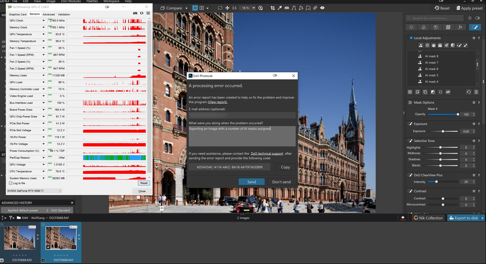
Task: Select the Retouch bandage tool
Action: click(x=315, y=8)
